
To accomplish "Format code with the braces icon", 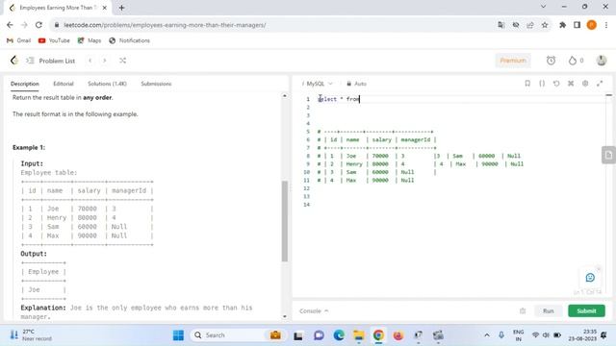I will pyautogui.click(x=542, y=84).
